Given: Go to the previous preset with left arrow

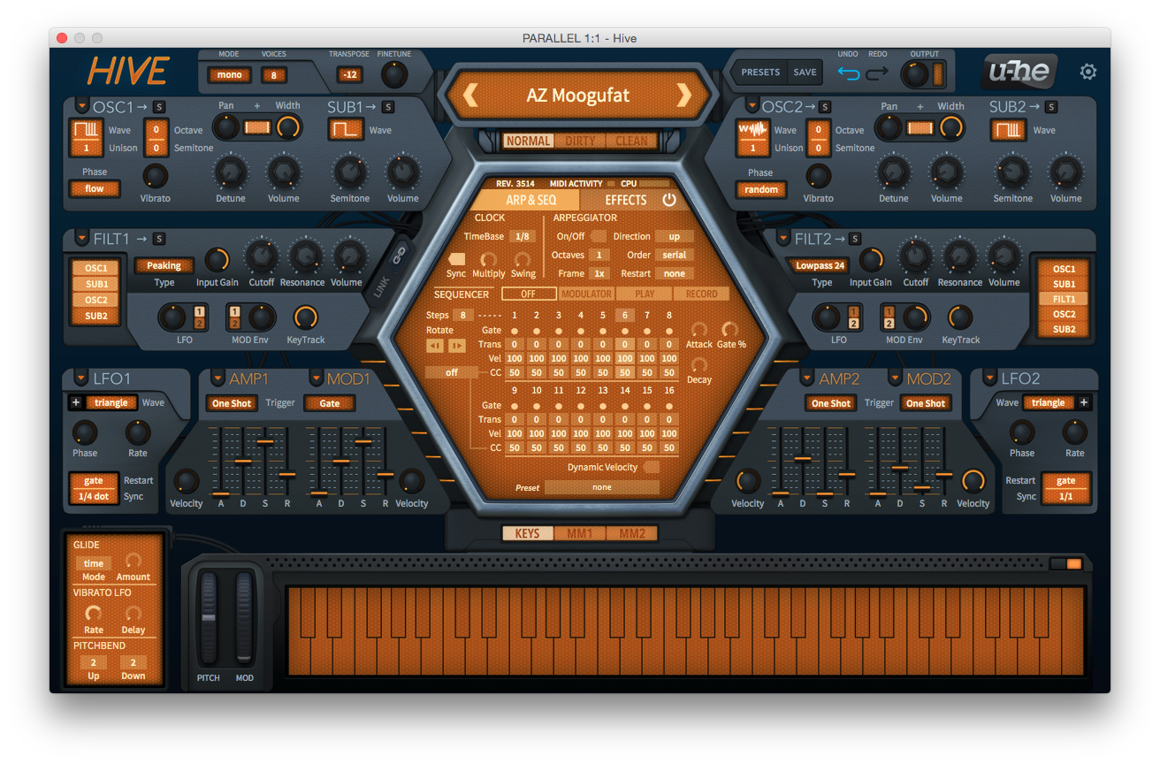Looking at the screenshot, I should click(471, 95).
